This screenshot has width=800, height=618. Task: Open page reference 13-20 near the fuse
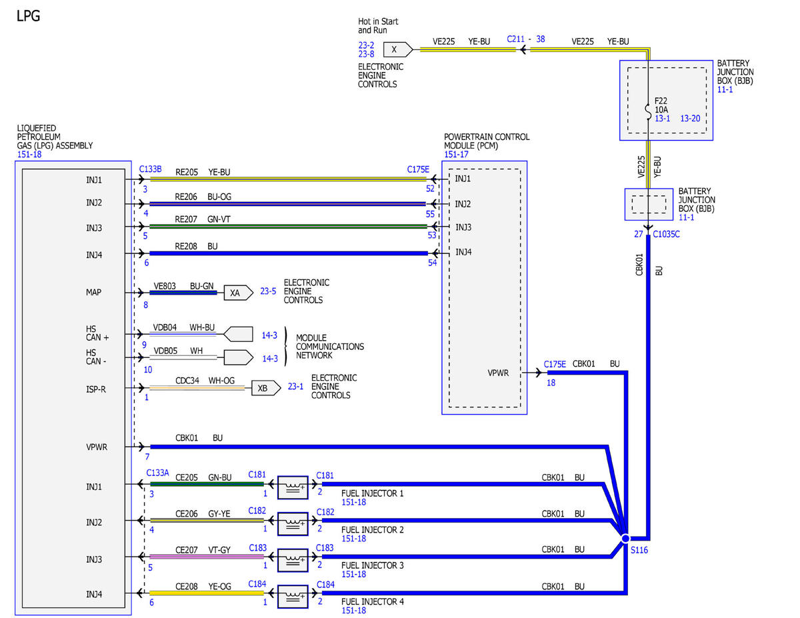tap(690, 119)
